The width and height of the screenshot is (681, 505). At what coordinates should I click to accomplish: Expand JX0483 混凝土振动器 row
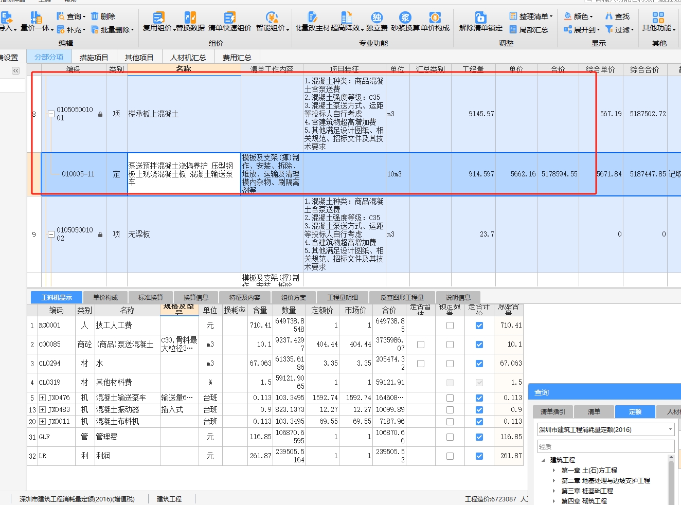(x=43, y=410)
